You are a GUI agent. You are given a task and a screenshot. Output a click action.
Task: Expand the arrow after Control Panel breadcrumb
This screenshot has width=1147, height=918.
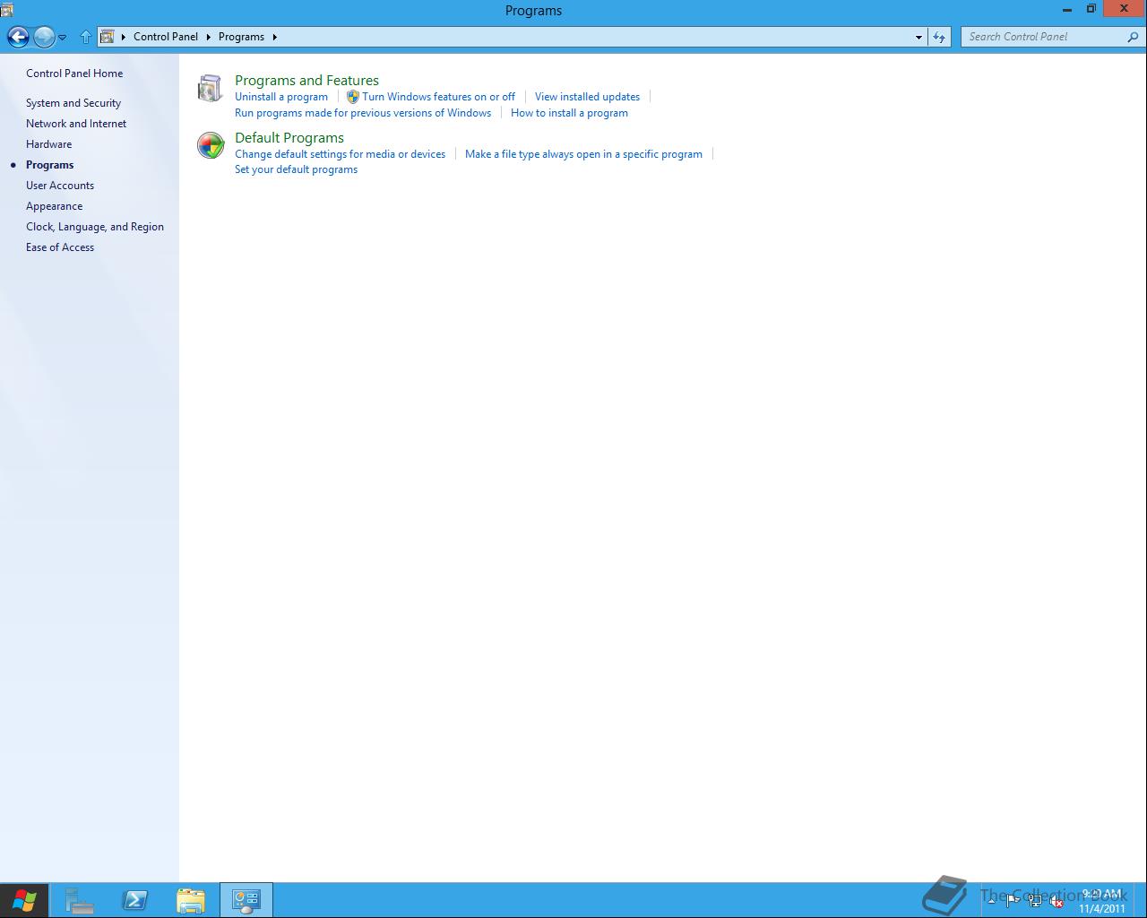[x=209, y=37]
